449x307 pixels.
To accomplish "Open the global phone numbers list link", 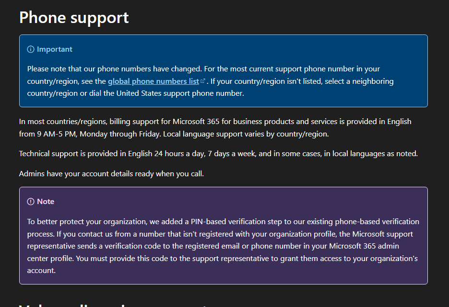I will [x=153, y=81].
